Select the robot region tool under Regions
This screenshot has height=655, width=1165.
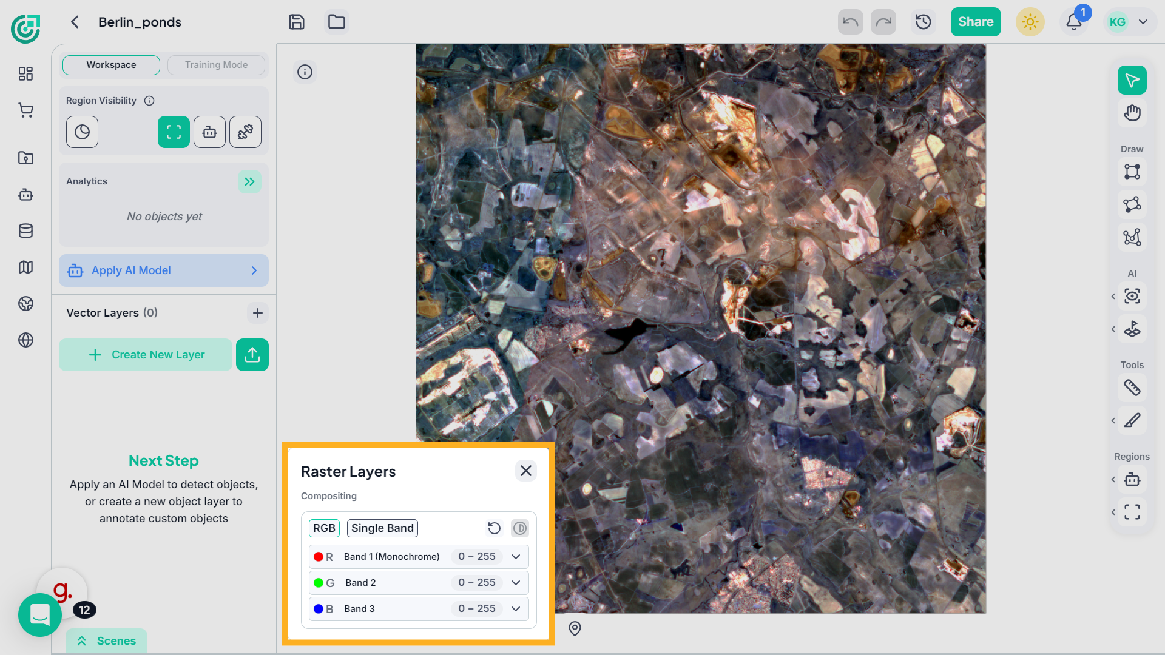click(1132, 479)
